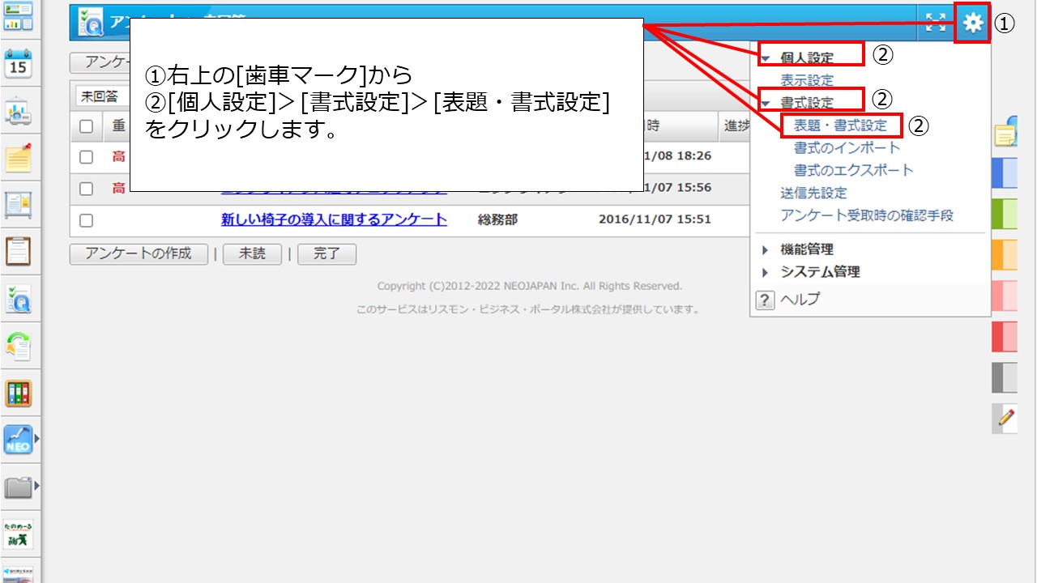Select 書式のエクスポート menu item
1037x583 pixels.
pos(854,171)
